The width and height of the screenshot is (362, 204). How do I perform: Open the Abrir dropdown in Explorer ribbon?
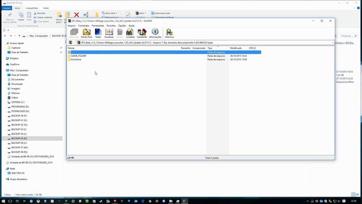coord(141,13)
